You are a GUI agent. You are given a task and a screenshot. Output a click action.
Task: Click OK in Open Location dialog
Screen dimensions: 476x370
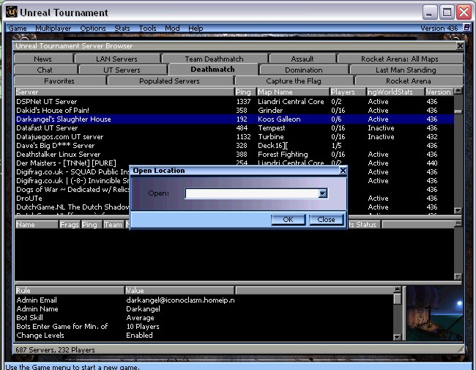coord(288,219)
